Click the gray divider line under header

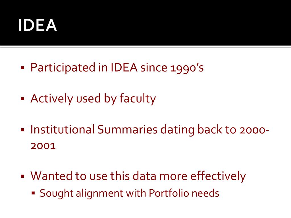[x=145, y=47]
